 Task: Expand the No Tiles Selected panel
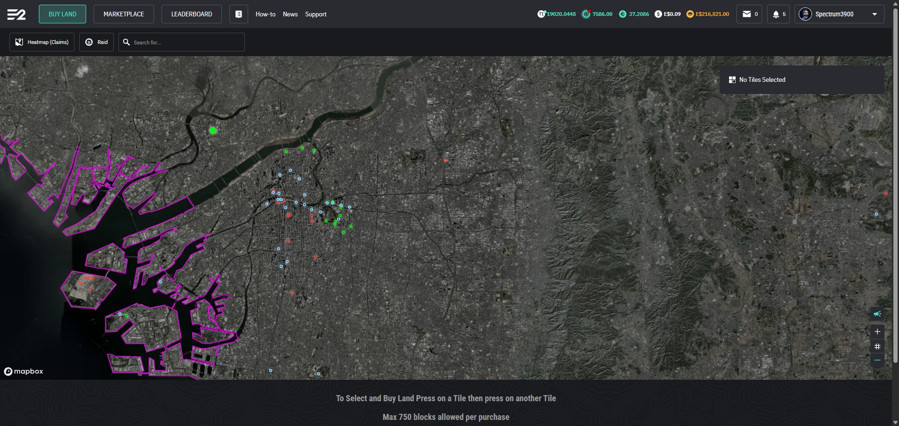point(802,80)
